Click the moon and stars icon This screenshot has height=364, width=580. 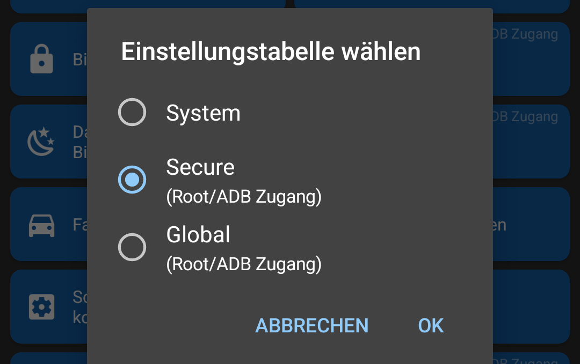(x=41, y=142)
